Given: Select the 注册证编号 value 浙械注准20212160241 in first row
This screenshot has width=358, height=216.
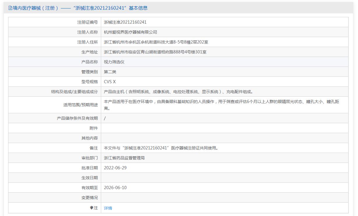Looking at the screenshot, I should (x=125, y=22).
